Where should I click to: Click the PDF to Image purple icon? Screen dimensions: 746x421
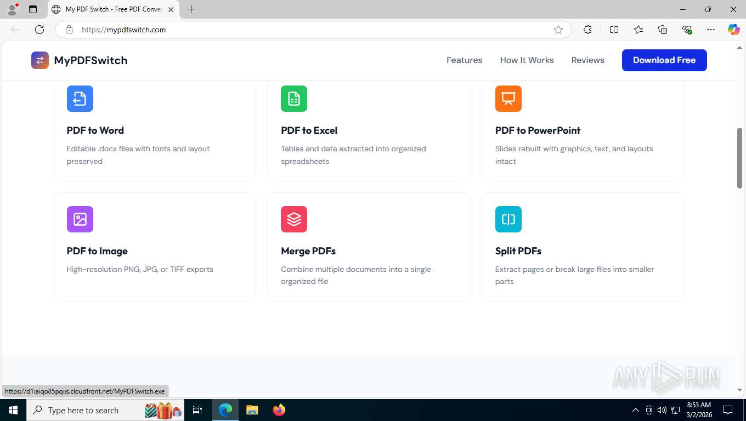point(80,219)
